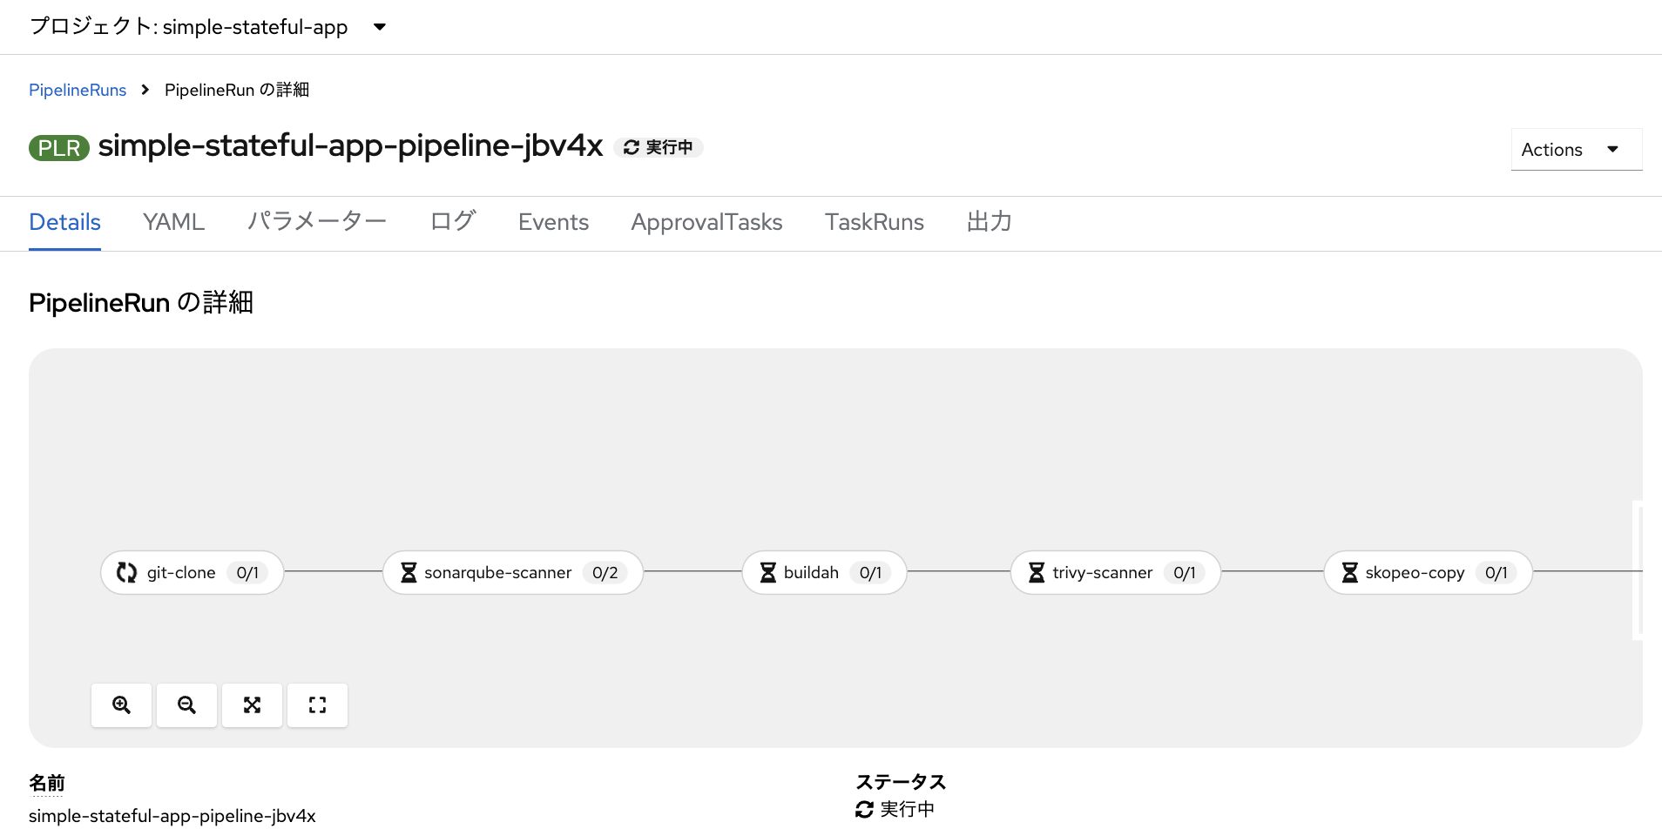Click the zoom in magnifier icon
Screen dimensions: 1662x829
pyautogui.click(x=121, y=704)
